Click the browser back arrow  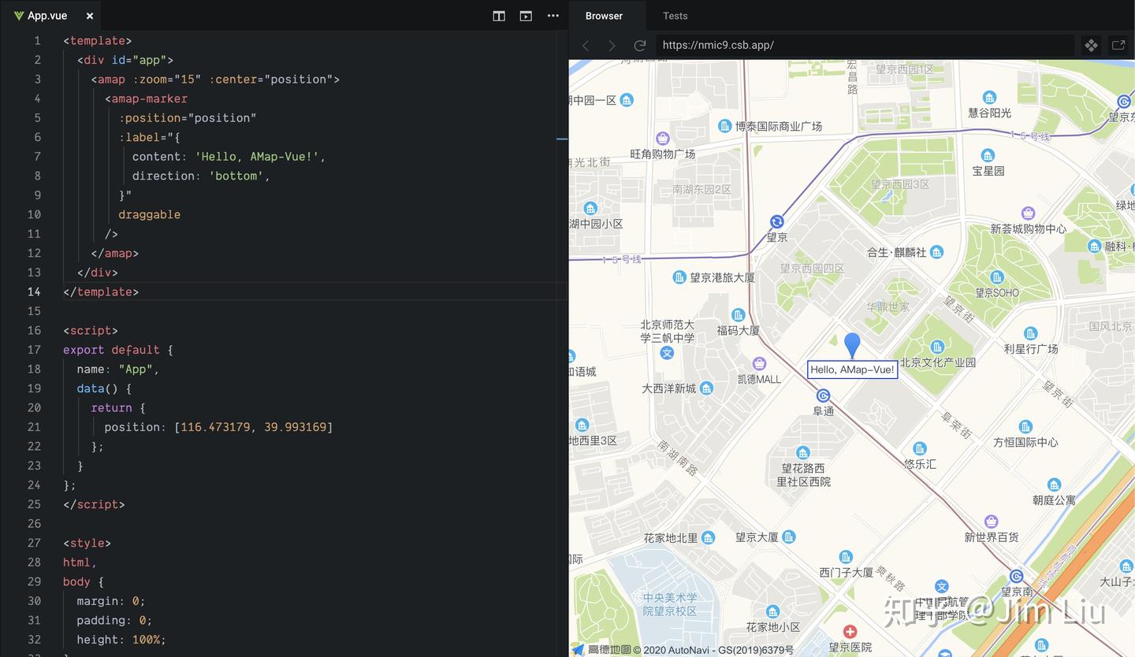click(x=586, y=46)
